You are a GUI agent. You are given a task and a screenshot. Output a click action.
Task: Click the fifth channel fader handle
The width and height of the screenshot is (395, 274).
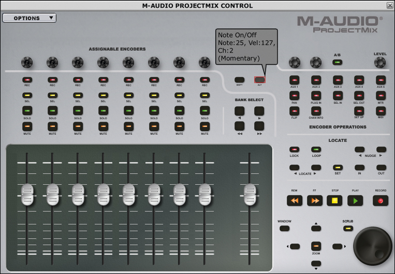point(129,195)
